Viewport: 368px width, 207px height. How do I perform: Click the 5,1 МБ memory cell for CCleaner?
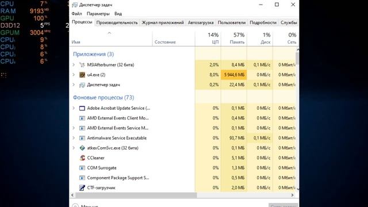point(234,158)
